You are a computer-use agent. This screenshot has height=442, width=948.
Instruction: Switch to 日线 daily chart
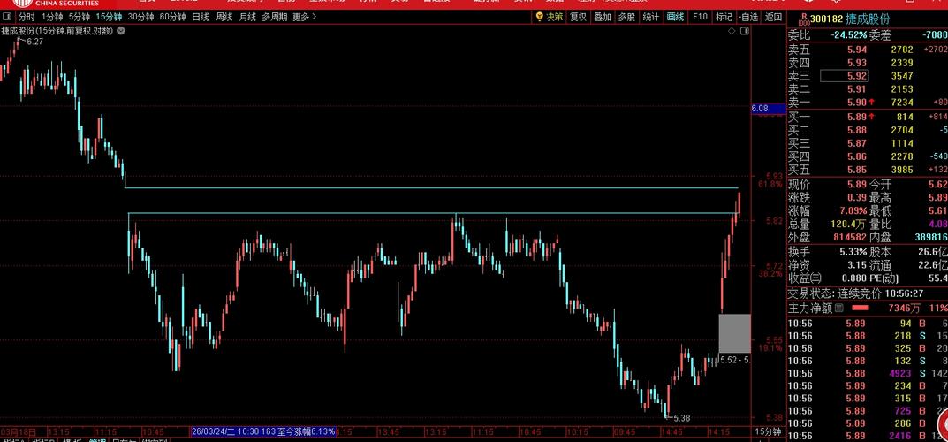[201, 17]
